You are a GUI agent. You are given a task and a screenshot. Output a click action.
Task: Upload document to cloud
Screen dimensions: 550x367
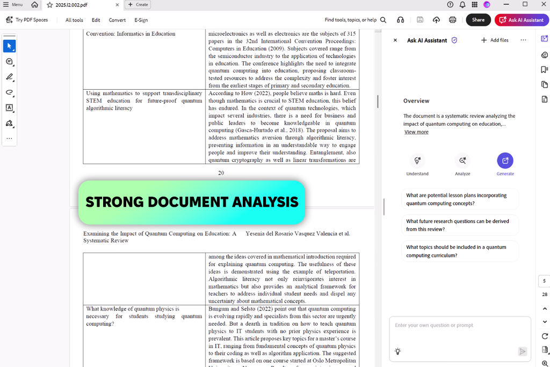point(436,20)
